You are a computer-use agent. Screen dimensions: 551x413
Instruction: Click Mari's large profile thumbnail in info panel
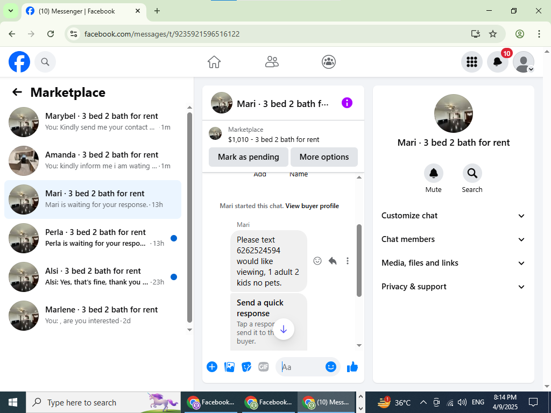(453, 113)
